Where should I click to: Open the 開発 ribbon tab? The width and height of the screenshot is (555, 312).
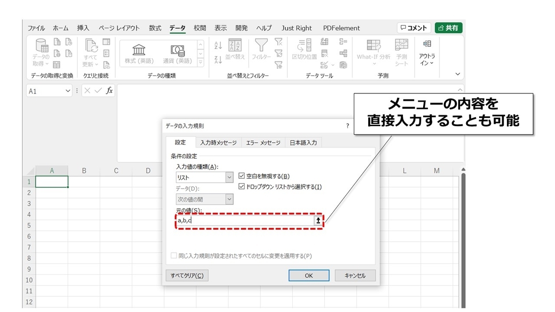pos(241,28)
